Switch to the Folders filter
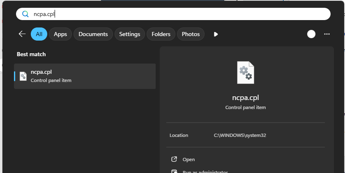The image size is (345, 173). (x=161, y=34)
